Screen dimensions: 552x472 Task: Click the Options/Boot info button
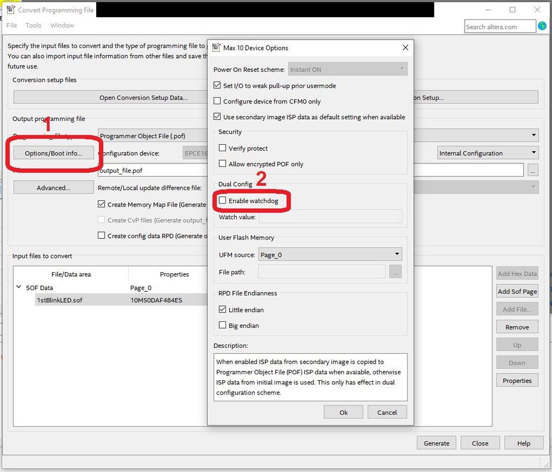54,153
